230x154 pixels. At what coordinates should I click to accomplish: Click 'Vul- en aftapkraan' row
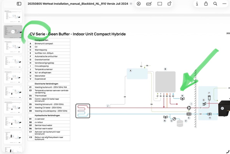[x=49, y=73]
